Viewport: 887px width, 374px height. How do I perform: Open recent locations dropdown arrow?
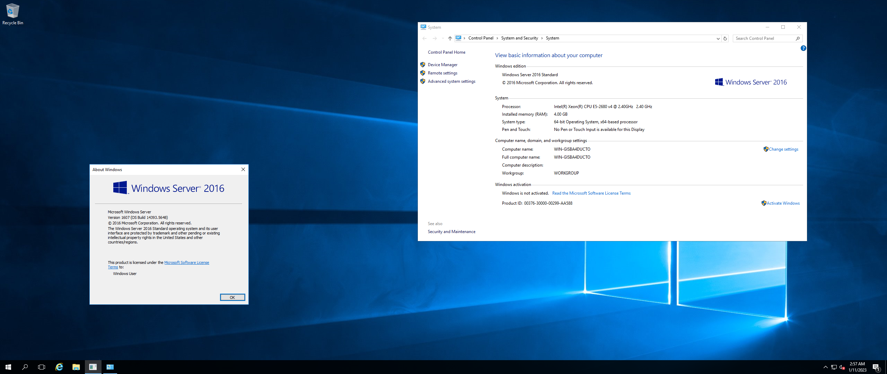click(443, 38)
